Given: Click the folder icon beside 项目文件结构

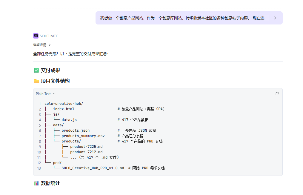Looking at the screenshot, I should (x=36, y=81).
